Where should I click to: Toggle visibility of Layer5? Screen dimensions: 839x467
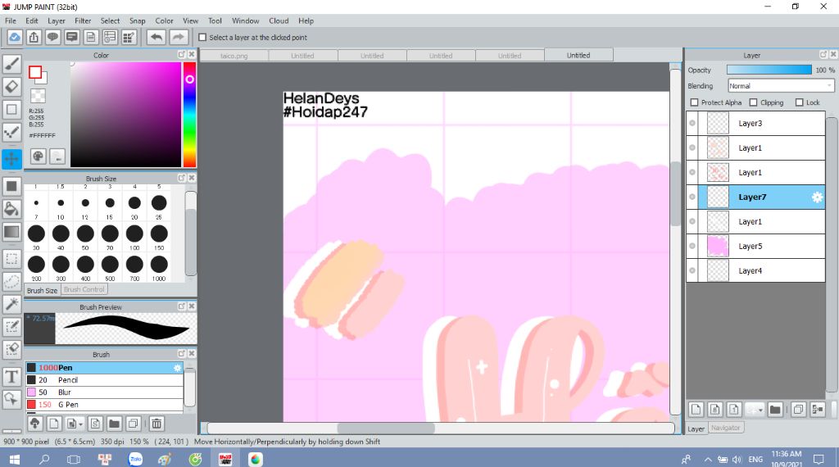tap(692, 246)
